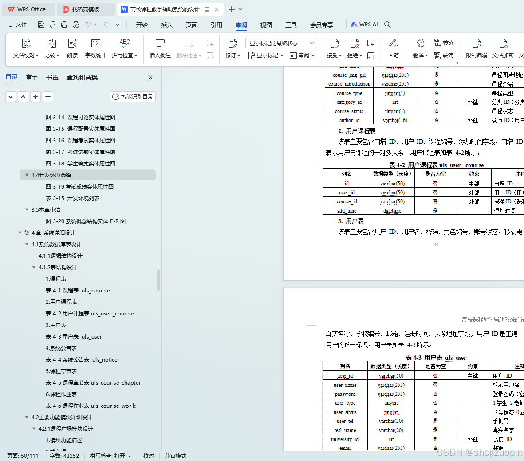Go to 表 4-3 用户表 uls_user outline entry
The image size is (524, 461).
click(74, 337)
